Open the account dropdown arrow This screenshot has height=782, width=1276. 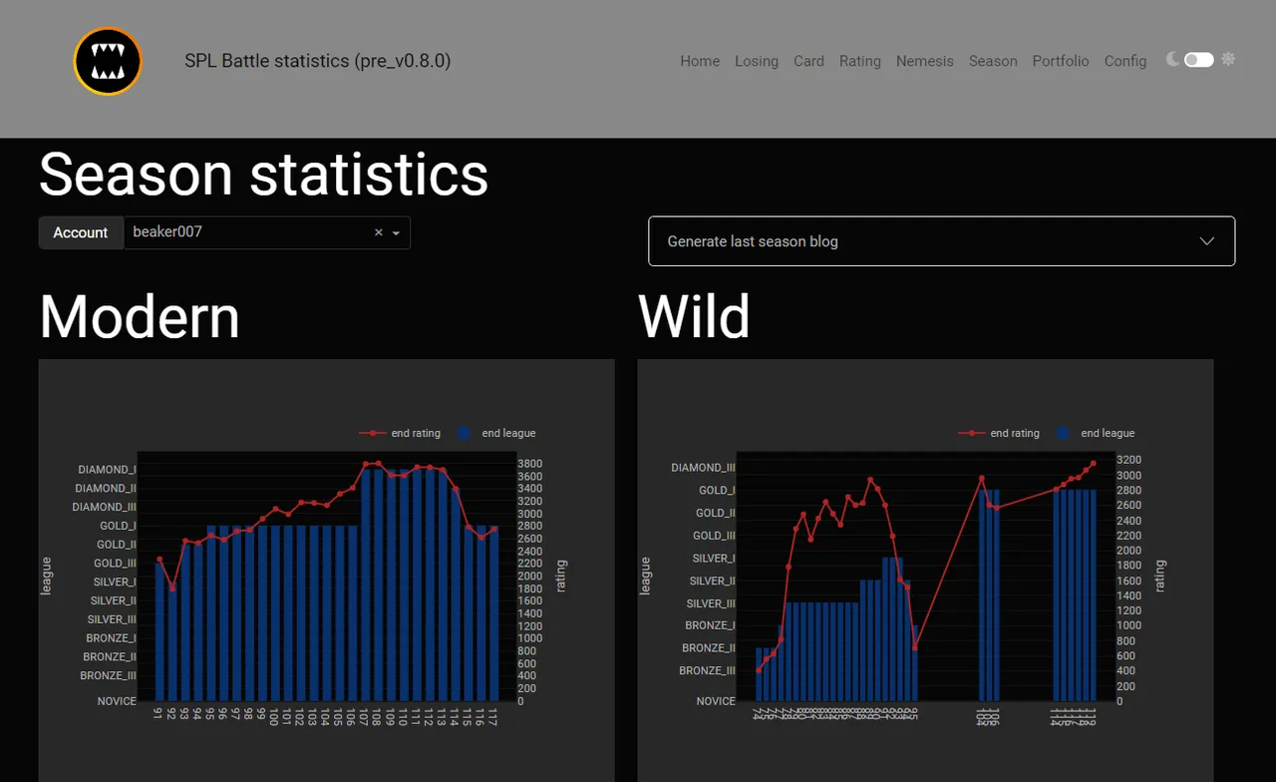(397, 232)
